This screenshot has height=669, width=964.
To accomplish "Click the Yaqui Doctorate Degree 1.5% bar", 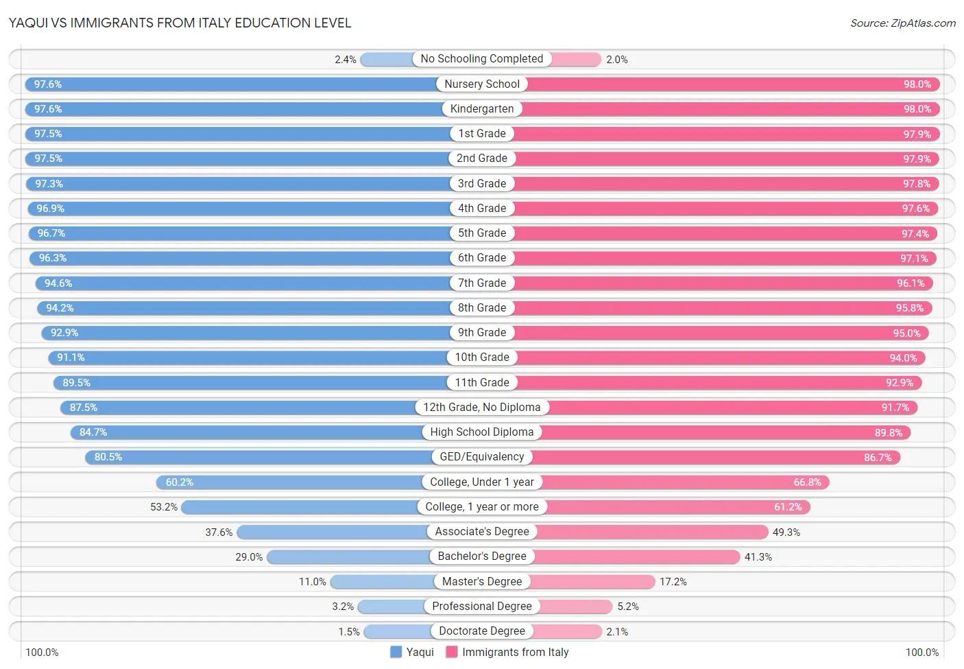I will pyautogui.click(x=398, y=631).
